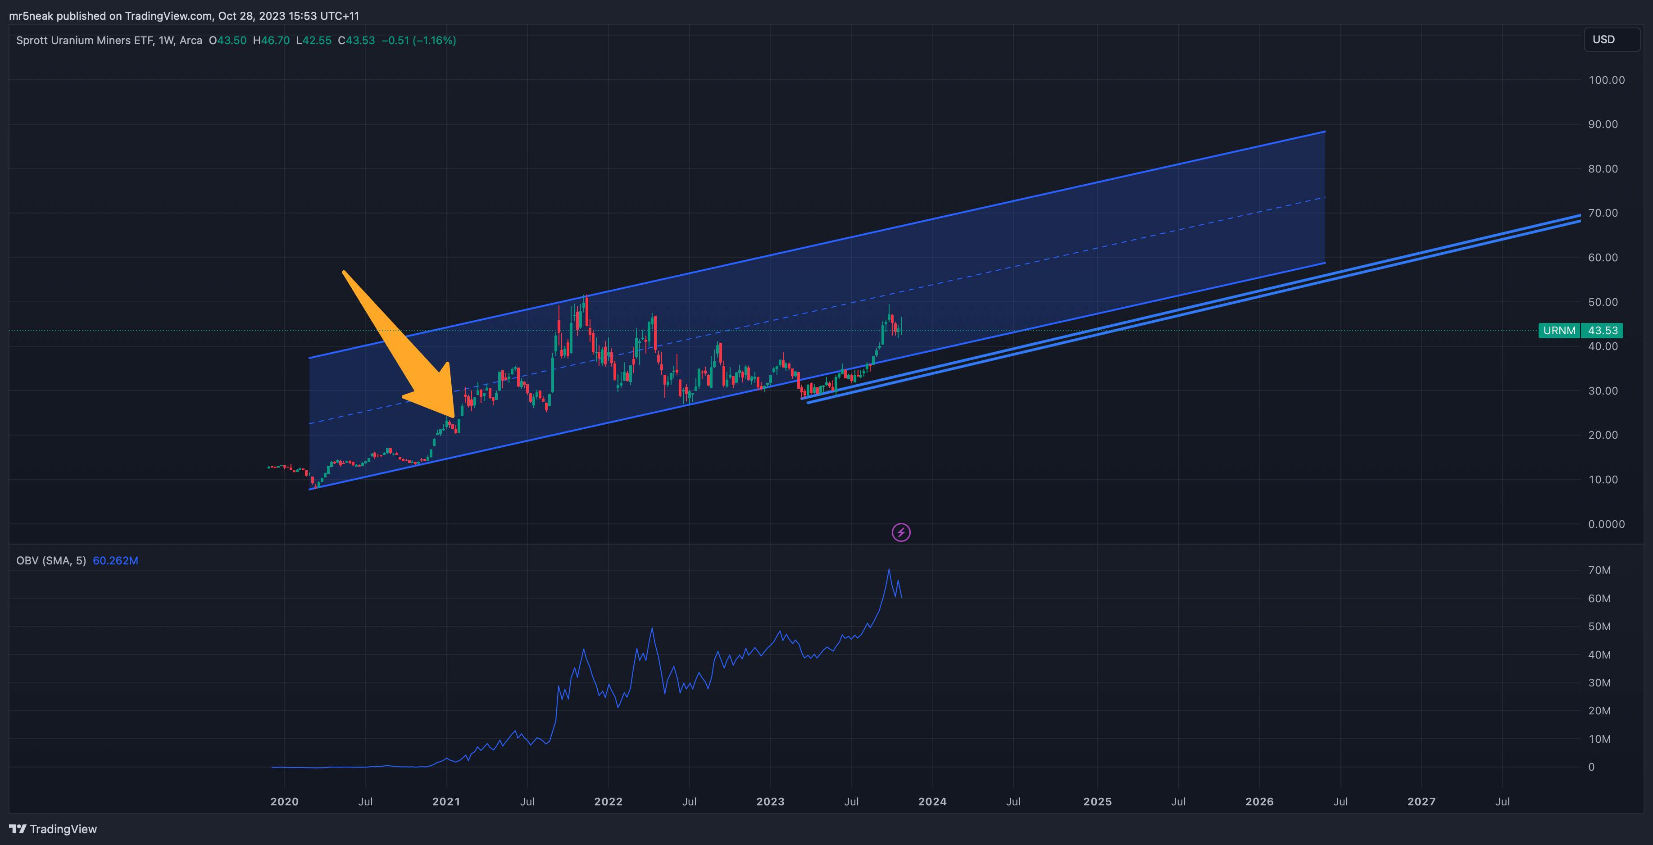Click the URNM price label tag
The image size is (1653, 845).
click(x=1559, y=331)
